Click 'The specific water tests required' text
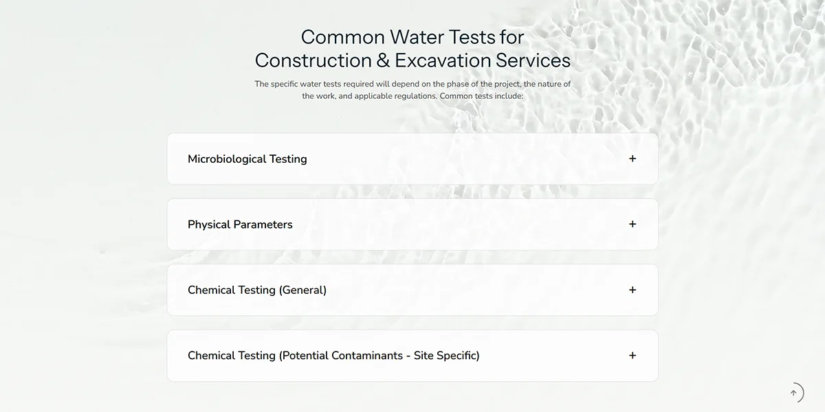Viewport: 825px width, 412px height. tap(314, 84)
